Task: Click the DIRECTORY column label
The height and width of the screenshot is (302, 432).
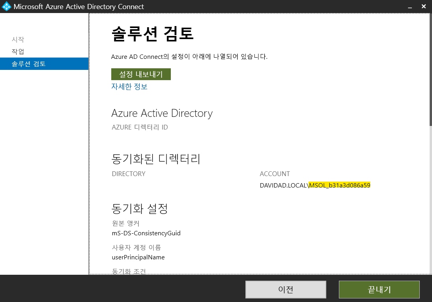Action: coord(128,174)
